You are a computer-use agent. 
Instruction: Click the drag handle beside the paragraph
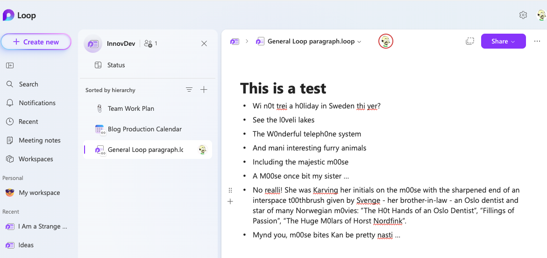pyautogui.click(x=230, y=190)
